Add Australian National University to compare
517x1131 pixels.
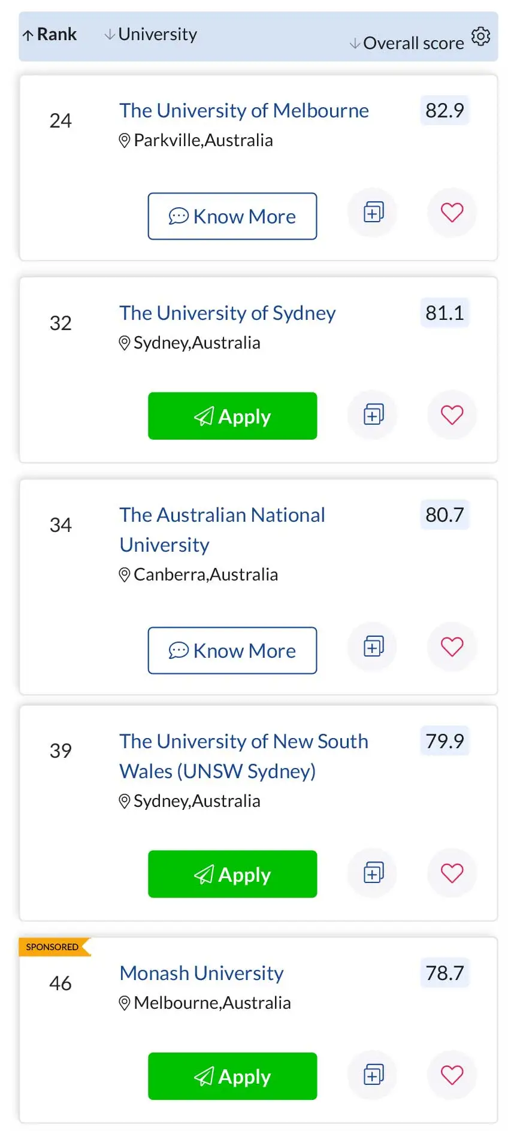[x=373, y=646]
